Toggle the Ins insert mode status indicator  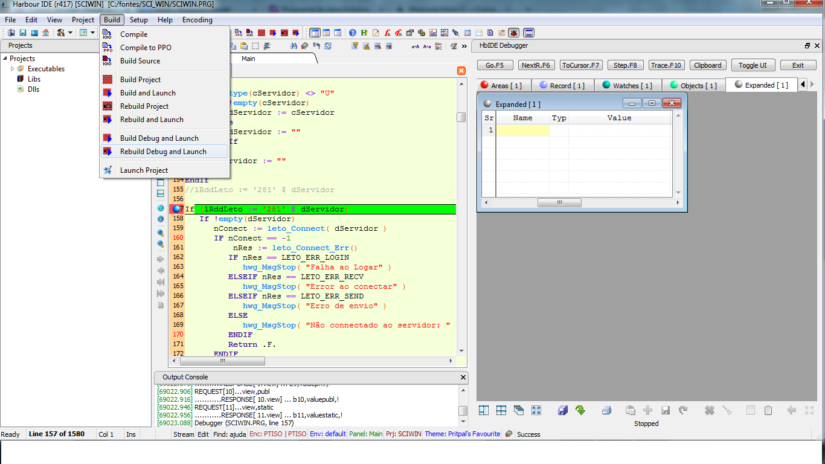tap(130, 434)
